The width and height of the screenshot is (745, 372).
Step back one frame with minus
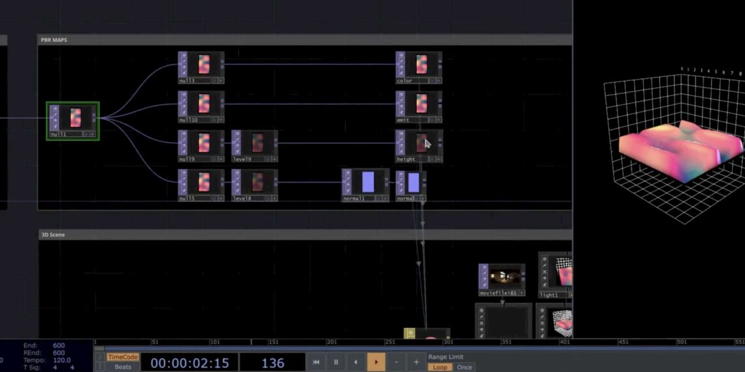pyautogui.click(x=396, y=362)
